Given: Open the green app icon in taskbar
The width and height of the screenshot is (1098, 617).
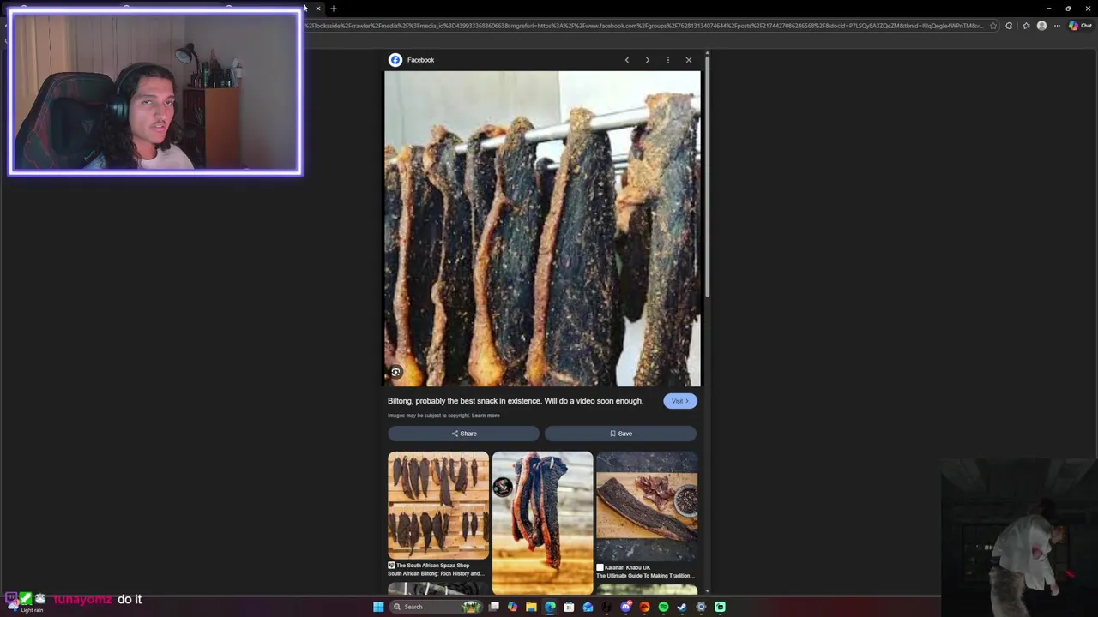Looking at the screenshot, I should (x=720, y=607).
